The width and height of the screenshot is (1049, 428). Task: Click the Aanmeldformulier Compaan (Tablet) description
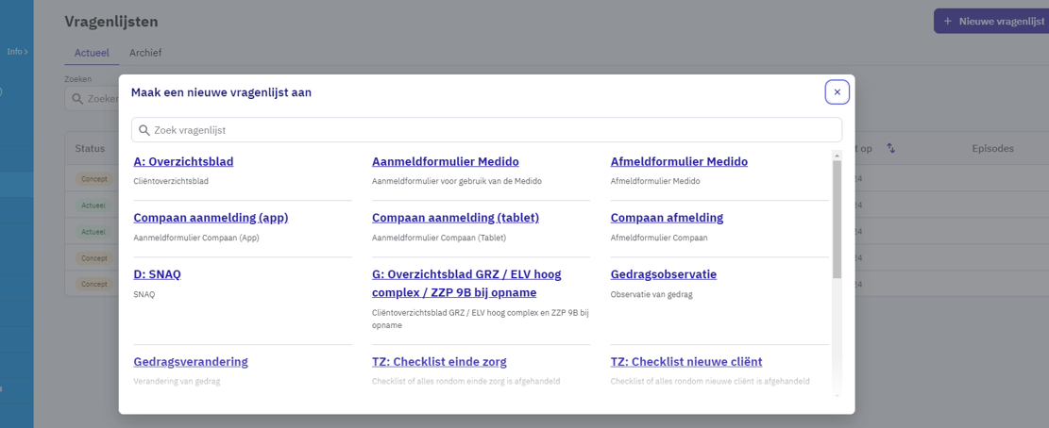(x=439, y=238)
